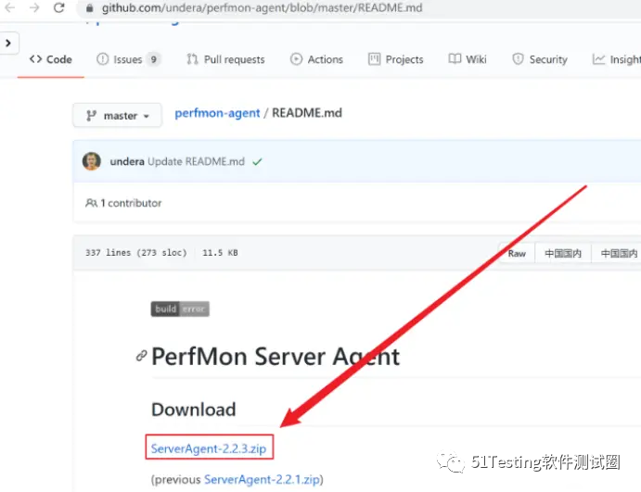This screenshot has height=492, width=641.
Task: Click the Security shield icon
Action: [518, 59]
